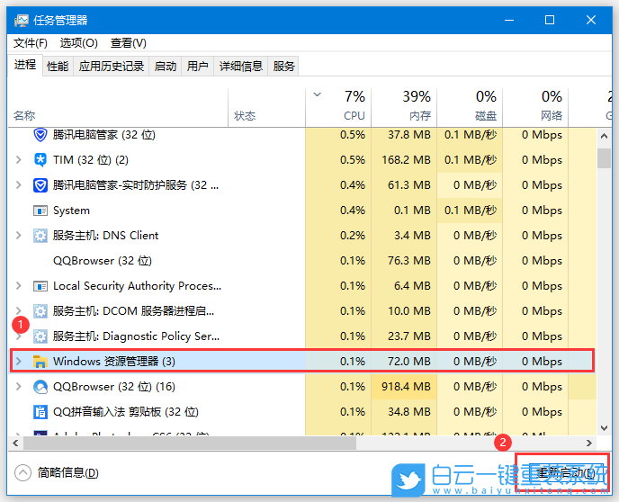This screenshot has height=502, width=619.
Task: Expand Local Security Authority Process group
Action: click(18, 286)
